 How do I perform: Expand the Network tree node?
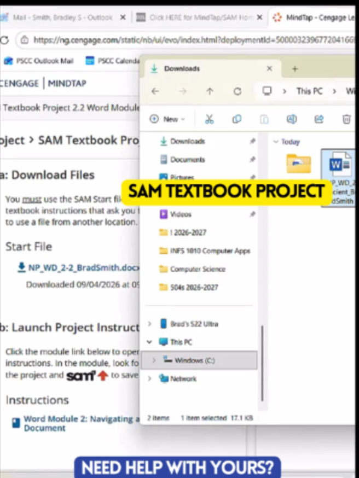coord(149,378)
